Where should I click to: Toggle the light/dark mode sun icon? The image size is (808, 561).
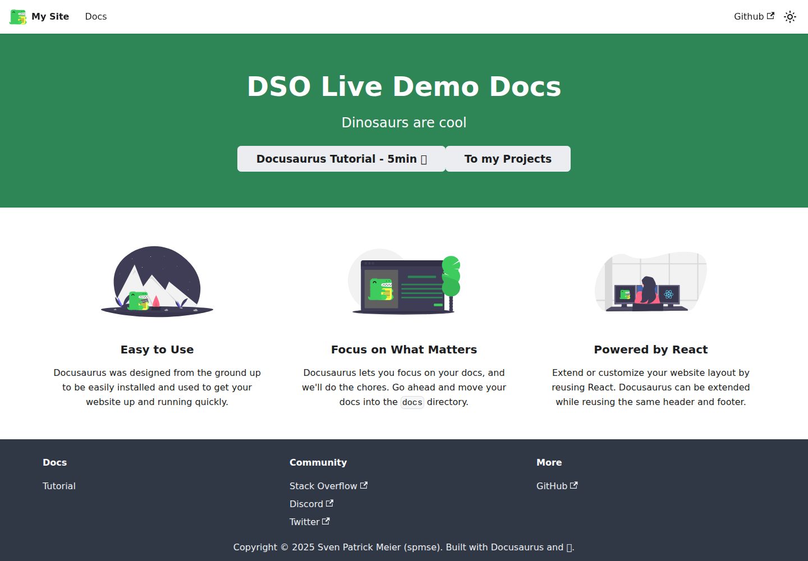(790, 17)
